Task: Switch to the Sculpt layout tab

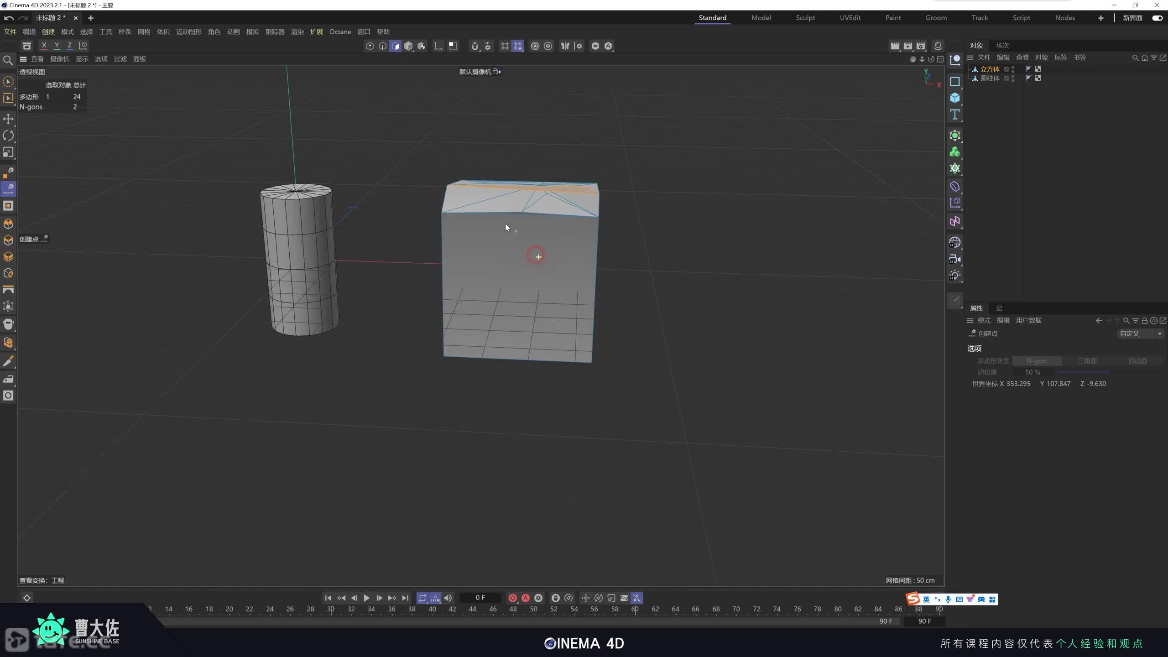Action: pos(805,18)
